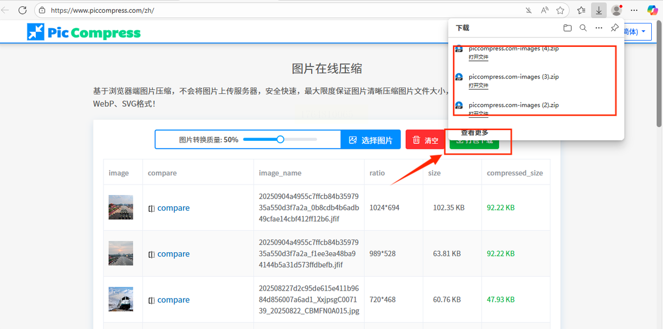Open file for piccompress.com-images (4).zip
The image size is (663, 329).
tap(479, 57)
